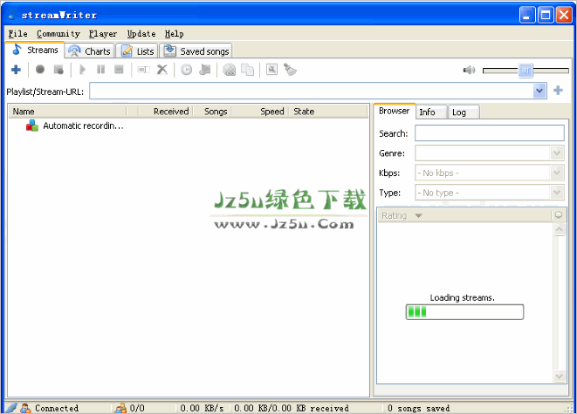Image resolution: width=577 pixels, height=414 pixels.
Task: Expand the Kbps dropdown
Action: 557,173
